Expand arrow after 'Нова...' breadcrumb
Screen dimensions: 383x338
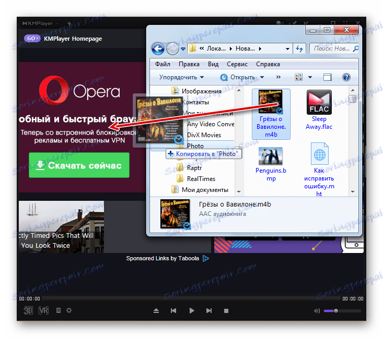[260, 49]
